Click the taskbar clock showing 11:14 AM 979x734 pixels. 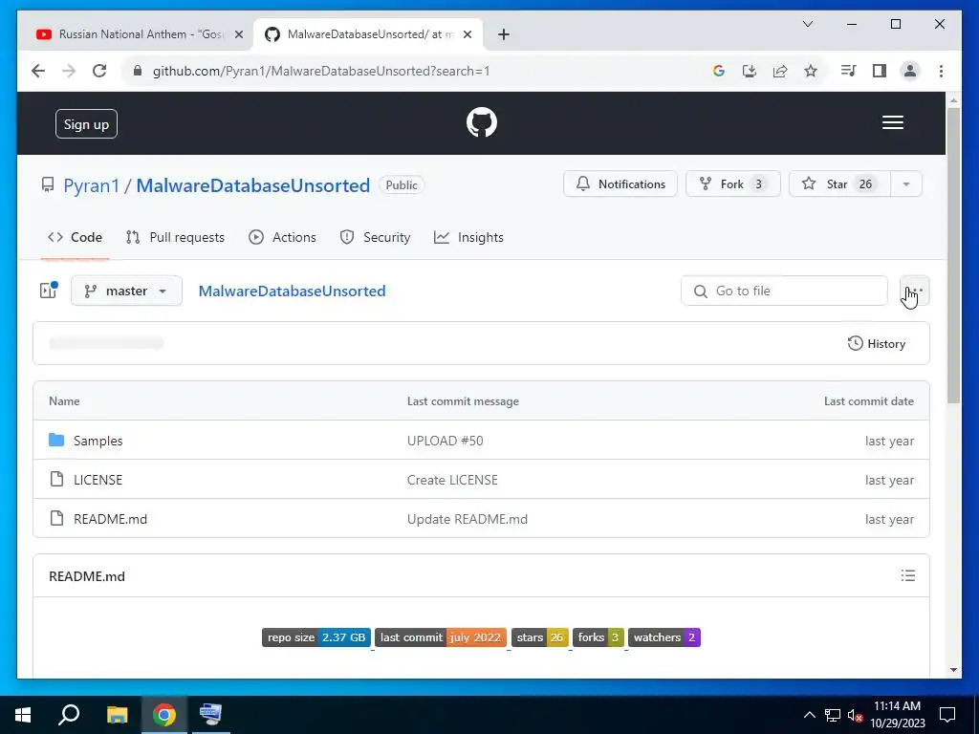coord(897,715)
